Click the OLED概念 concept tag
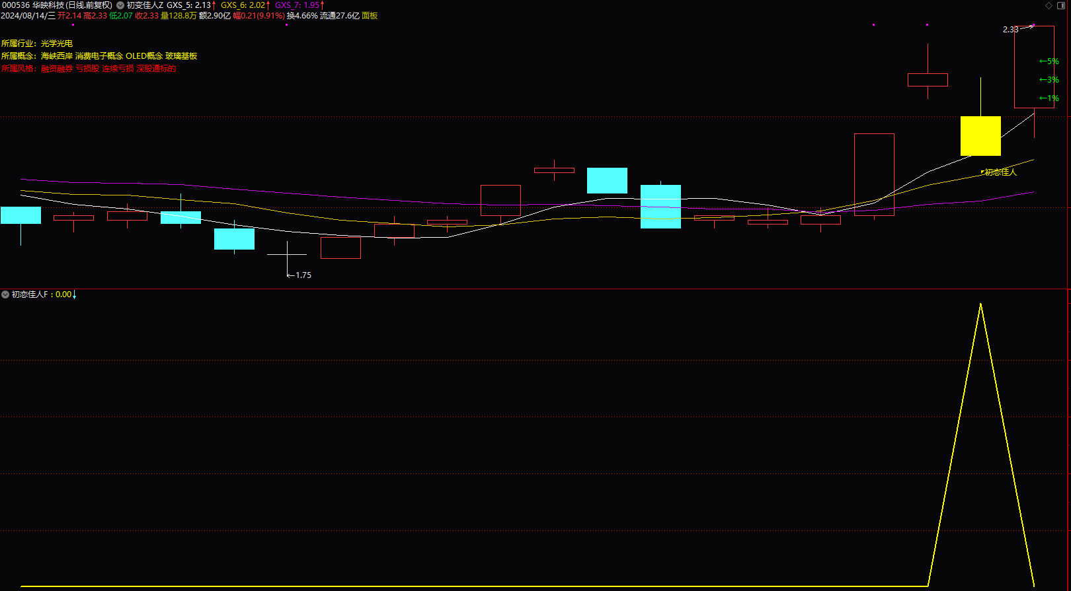This screenshot has height=591, width=1071. point(144,56)
